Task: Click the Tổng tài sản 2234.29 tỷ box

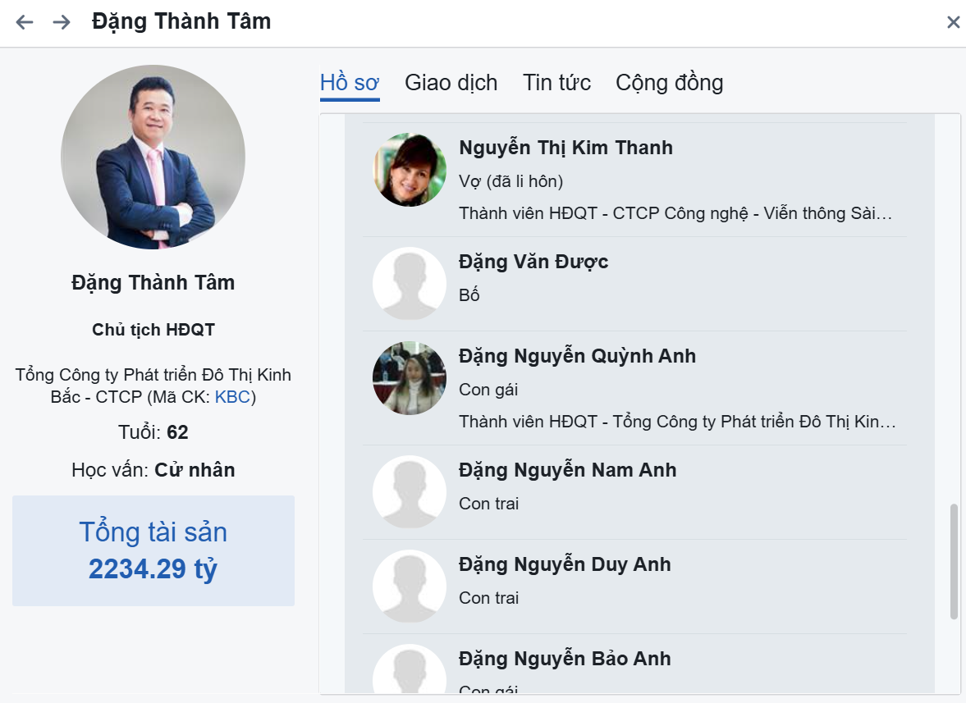Action: coord(153,550)
